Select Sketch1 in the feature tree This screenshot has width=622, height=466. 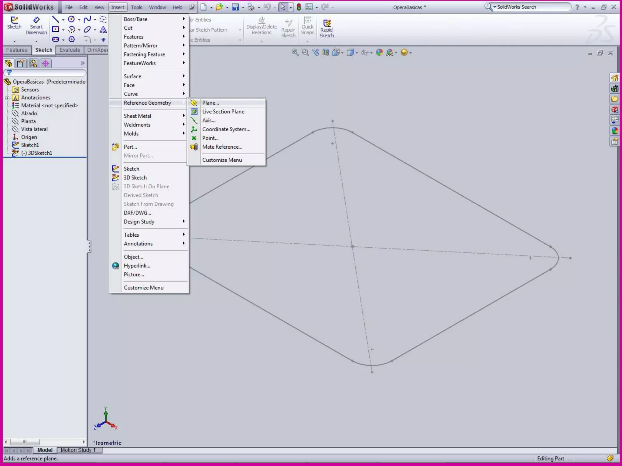pos(30,145)
